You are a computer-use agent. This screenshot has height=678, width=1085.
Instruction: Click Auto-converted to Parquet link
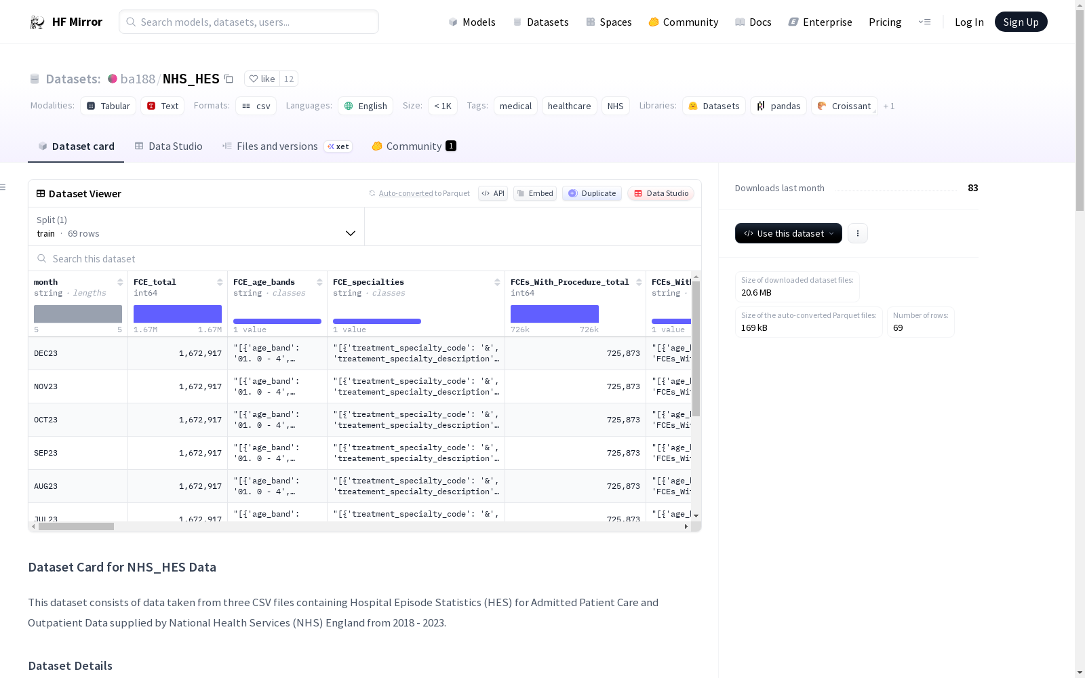[424, 193]
